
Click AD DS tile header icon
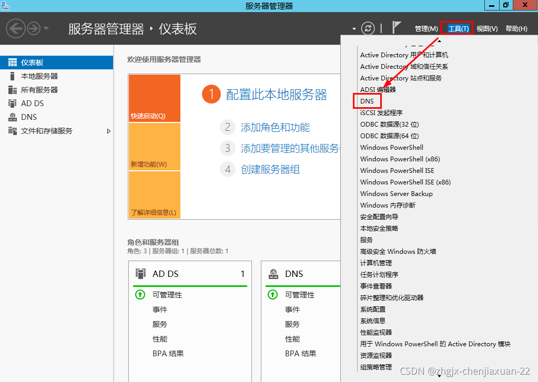(x=140, y=274)
